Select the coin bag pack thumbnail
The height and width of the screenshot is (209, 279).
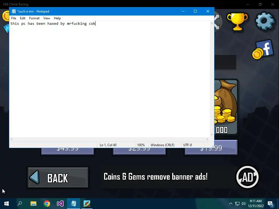click(x=226, y=107)
